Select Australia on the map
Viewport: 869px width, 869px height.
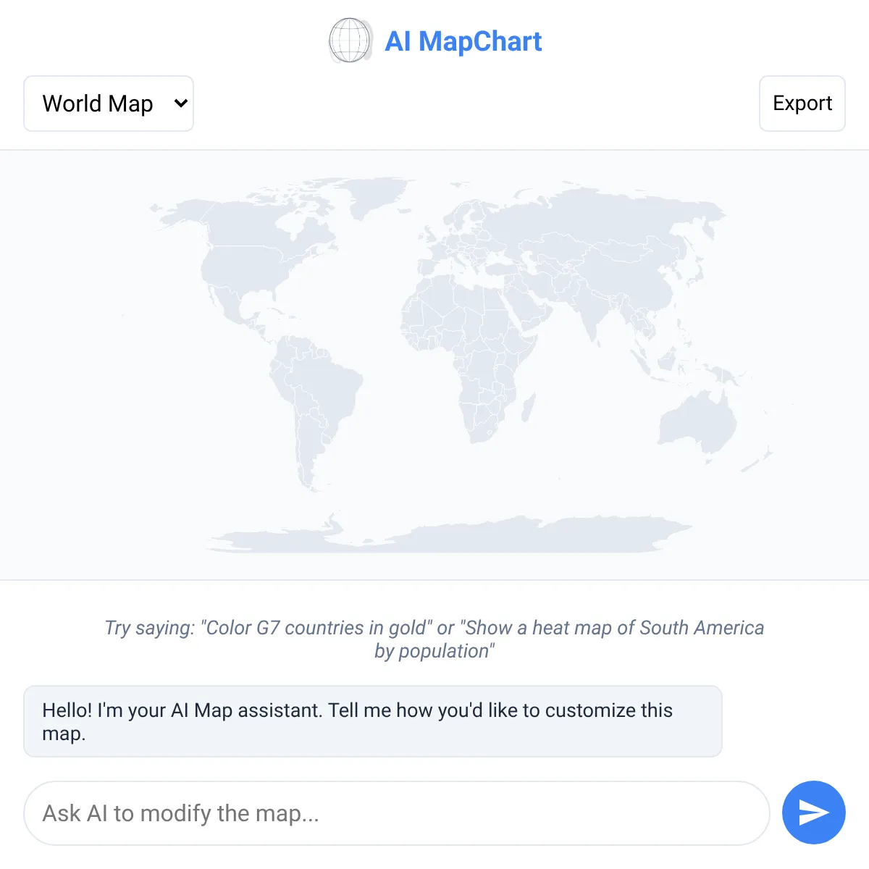coord(697,420)
